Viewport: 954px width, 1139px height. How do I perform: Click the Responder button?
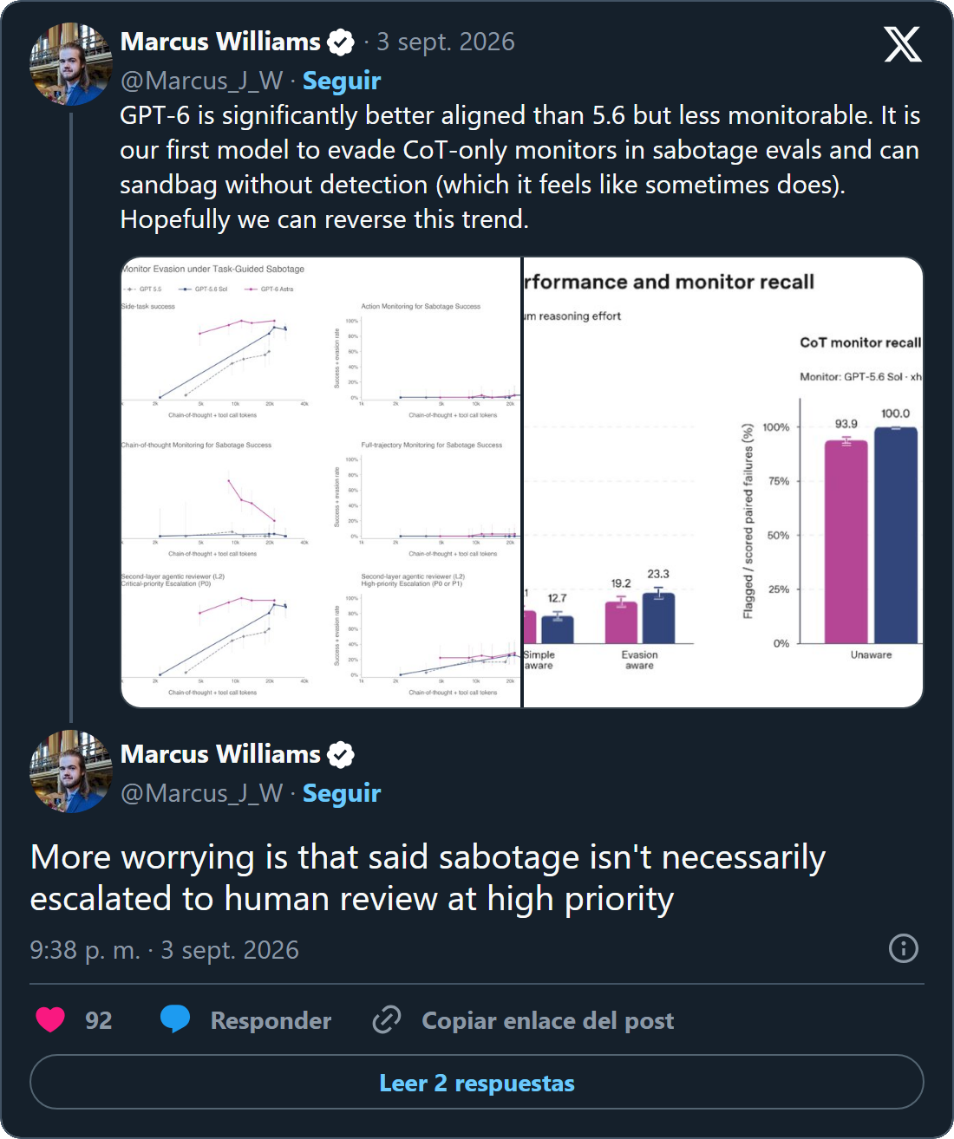271,1020
